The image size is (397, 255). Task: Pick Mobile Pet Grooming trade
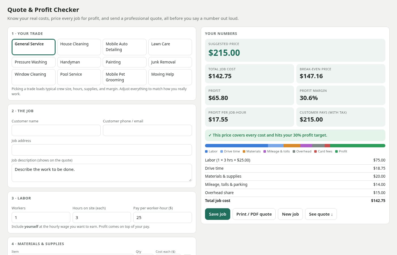[124, 77]
